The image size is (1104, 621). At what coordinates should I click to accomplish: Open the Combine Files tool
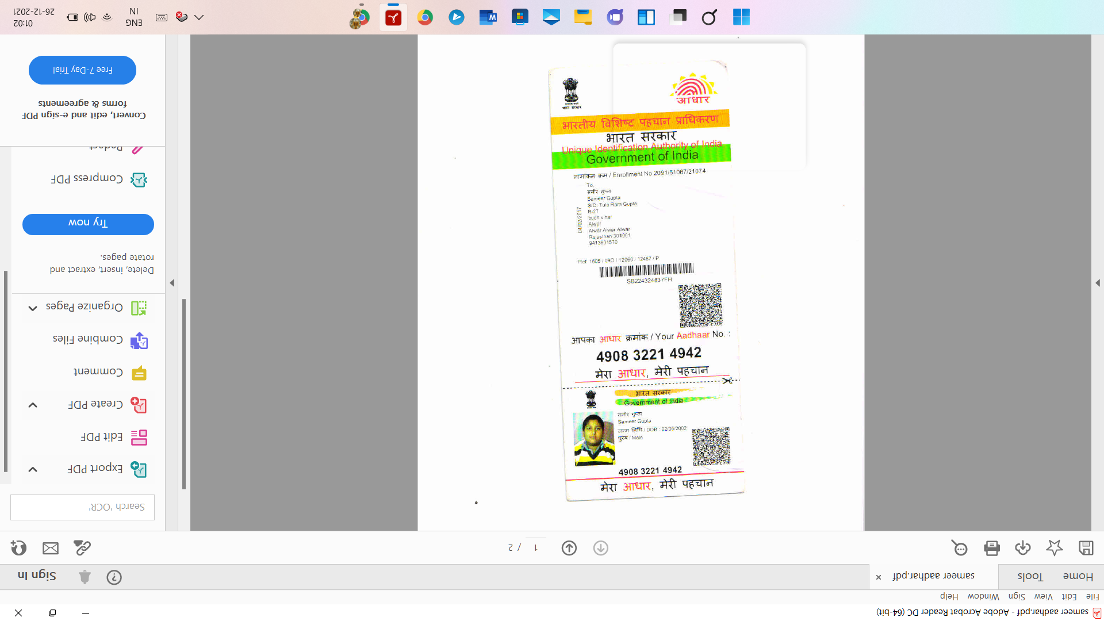pos(100,340)
